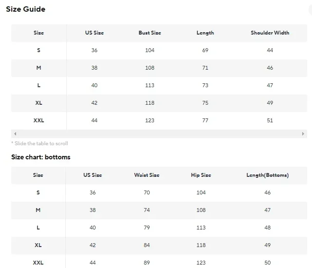
Task: Click the Length(Bottoms) column header
Action: (x=268, y=175)
